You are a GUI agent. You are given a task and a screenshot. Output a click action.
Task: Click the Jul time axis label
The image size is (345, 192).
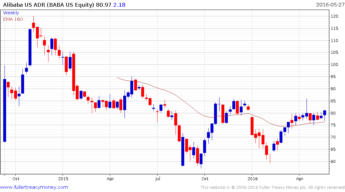tap(158, 179)
